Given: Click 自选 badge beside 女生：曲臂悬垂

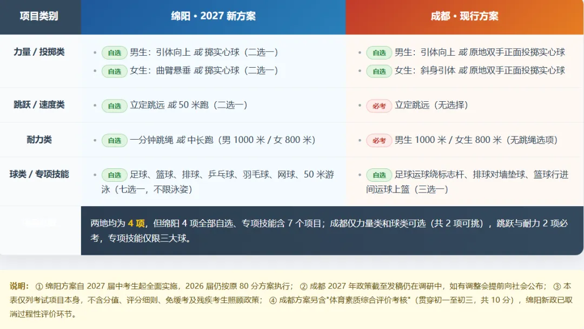Looking at the screenshot, I should tap(114, 71).
